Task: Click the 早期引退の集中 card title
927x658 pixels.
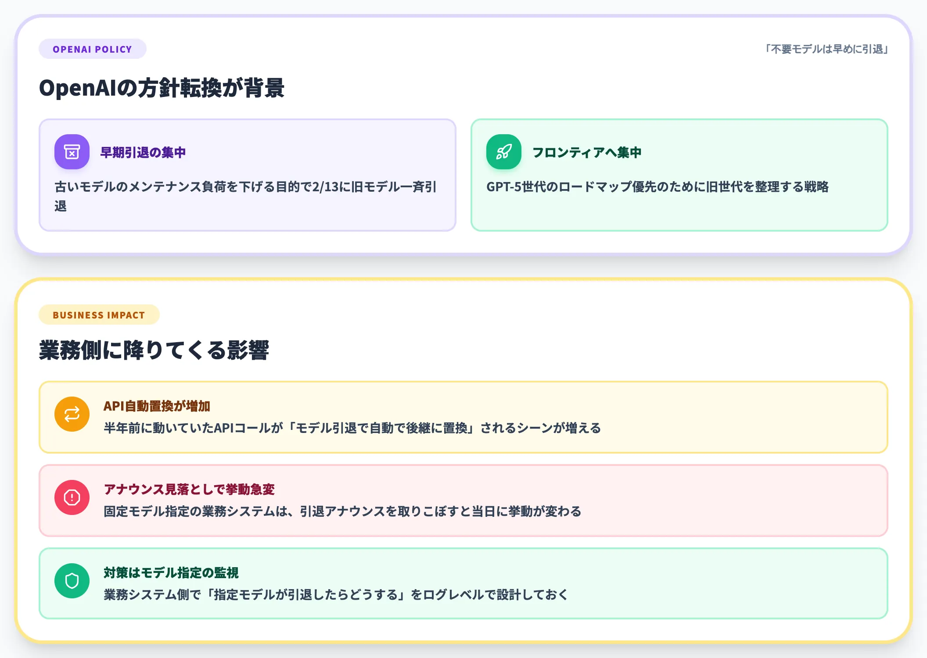Action: 143,152
